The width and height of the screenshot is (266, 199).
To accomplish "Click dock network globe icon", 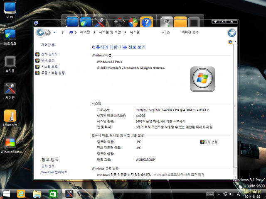I will 86,22.
